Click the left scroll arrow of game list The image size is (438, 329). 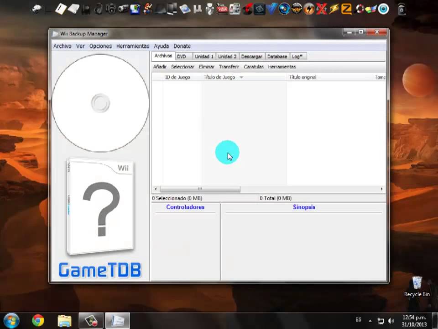(156, 189)
